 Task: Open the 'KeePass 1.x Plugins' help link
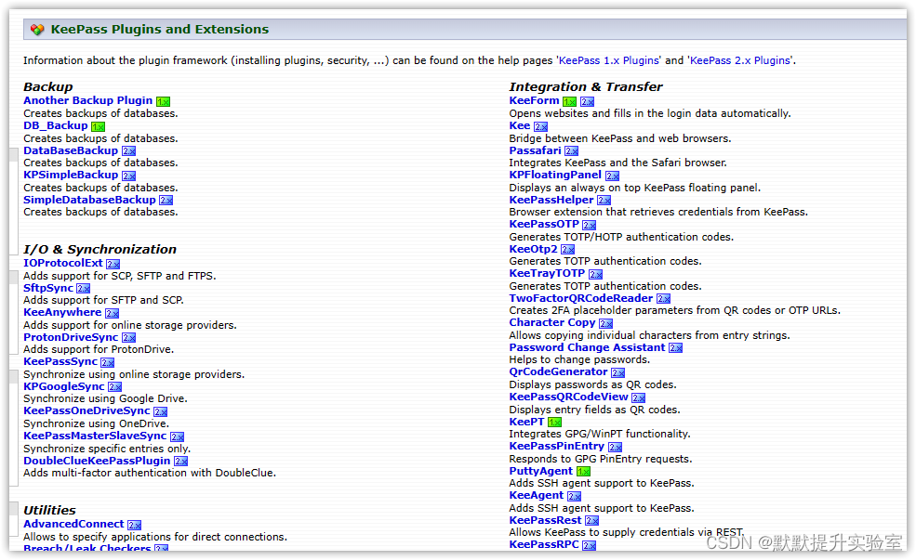click(x=609, y=60)
